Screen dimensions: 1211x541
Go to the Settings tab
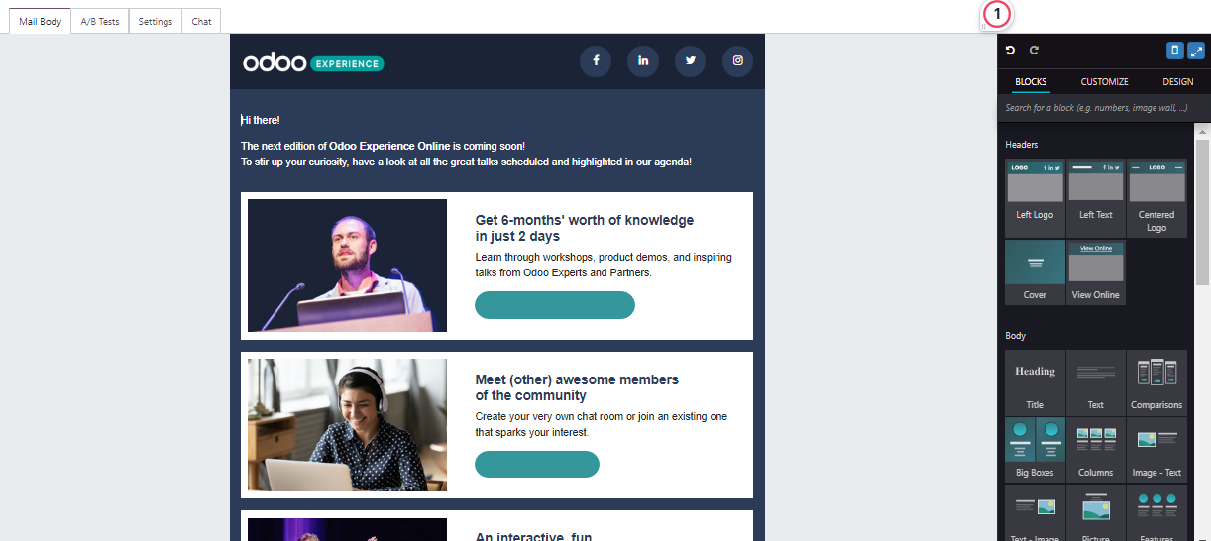pos(156,21)
